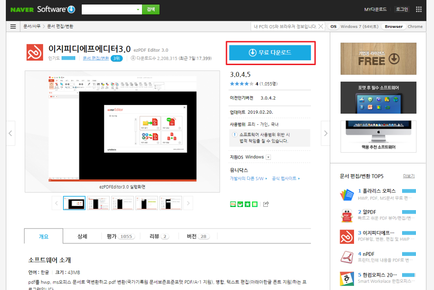The height and width of the screenshot is (290, 434).
Task: Click the external share arrow icon
Action: [x=266, y=204]
